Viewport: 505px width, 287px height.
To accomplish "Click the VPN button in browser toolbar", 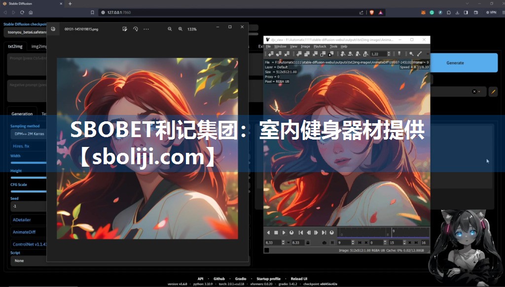I will click(491, 12).
